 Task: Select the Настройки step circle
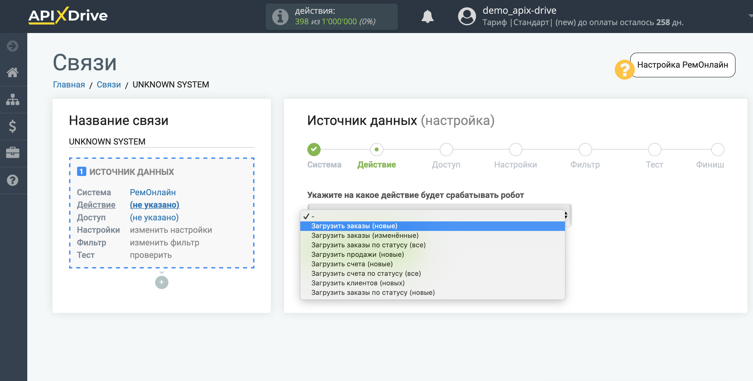coord(516,149)
